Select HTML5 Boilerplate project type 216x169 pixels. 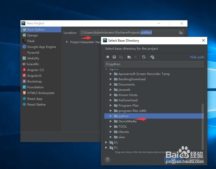click(41, 93)
